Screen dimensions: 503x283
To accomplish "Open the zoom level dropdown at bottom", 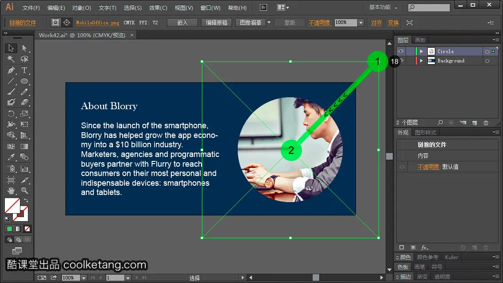I will pyautogui.click(x=83, y=278).
